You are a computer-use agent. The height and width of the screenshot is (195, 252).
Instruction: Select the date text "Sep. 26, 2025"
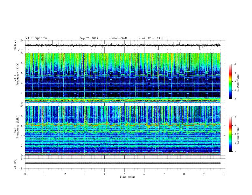pyautogui.click(x=89, y=38)
